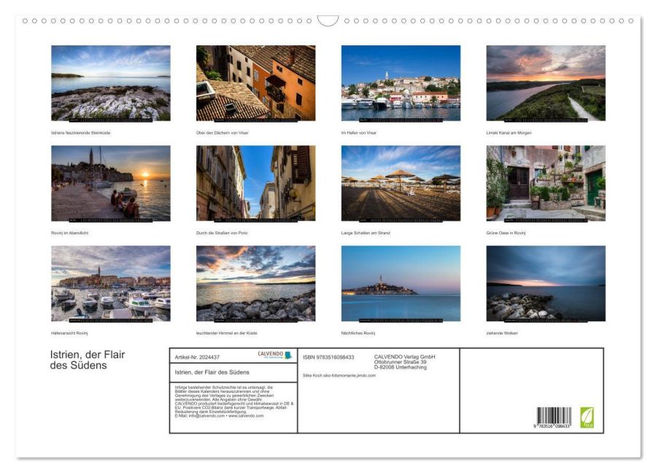Select the beach umbrellas shadow photo

401,183
